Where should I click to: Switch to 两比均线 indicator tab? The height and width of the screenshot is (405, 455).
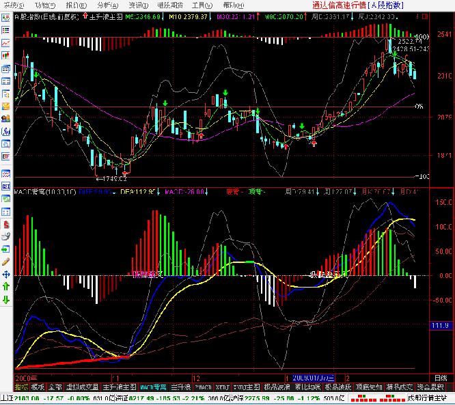tap(308, 387)
